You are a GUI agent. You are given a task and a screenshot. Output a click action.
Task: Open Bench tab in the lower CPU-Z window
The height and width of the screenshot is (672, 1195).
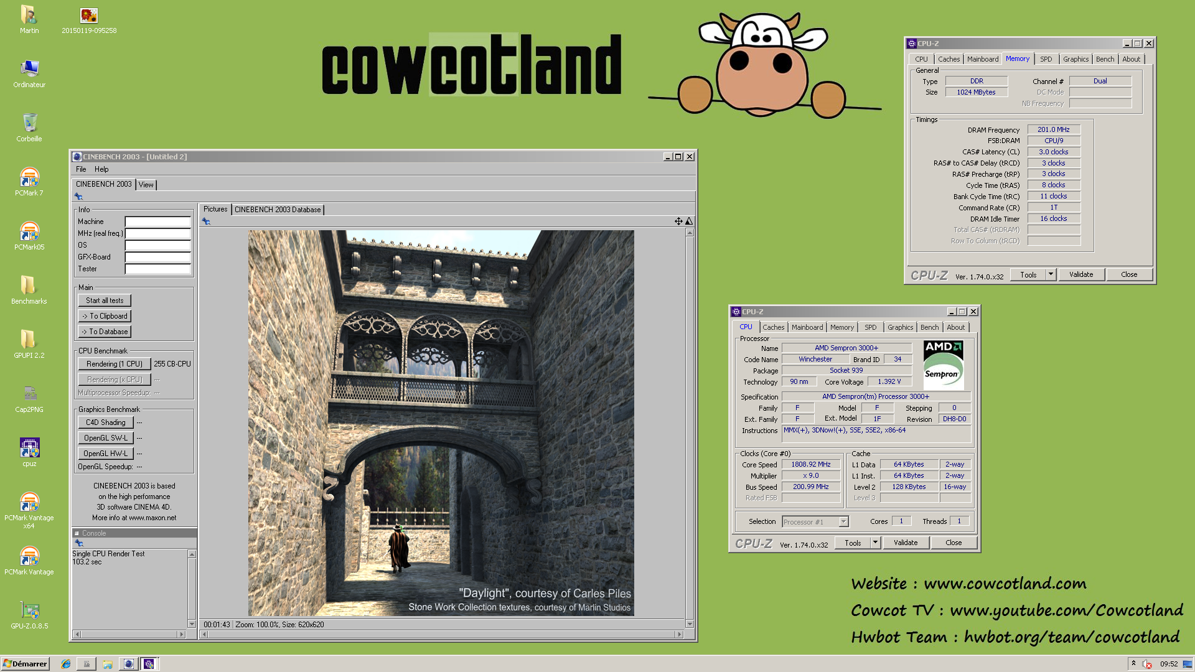[929, 327]
